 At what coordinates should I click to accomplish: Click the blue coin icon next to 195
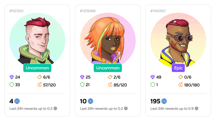coord(164,101)
